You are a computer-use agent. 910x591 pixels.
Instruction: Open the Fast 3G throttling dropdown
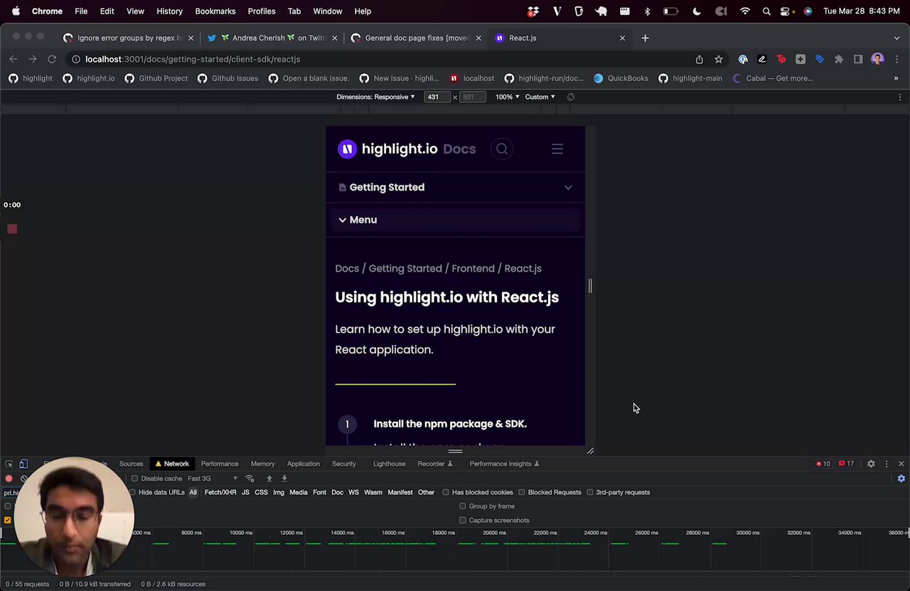[x=212, y=479]
